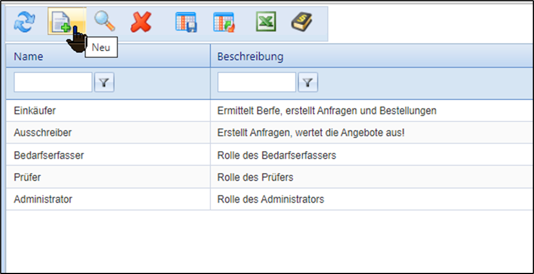
Task: Open the book with dollar sign icon
Action: (x=302, y=21)
